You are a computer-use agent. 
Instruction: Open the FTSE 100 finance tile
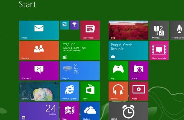click(80, 51)
